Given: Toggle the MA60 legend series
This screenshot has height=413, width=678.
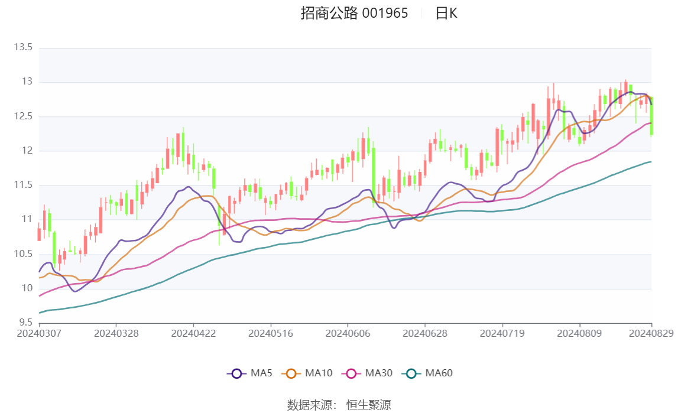Looking at the screenshot, I should click(x=427, y=373).
